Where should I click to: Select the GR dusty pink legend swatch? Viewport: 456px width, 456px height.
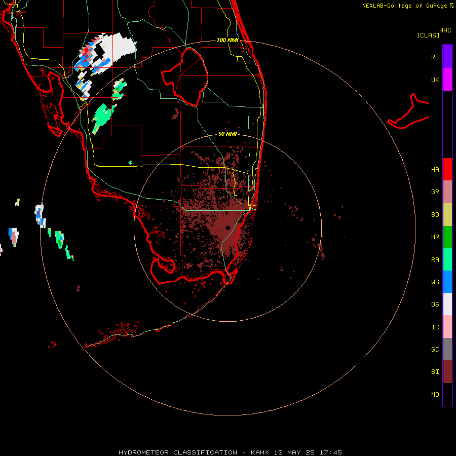447,192
